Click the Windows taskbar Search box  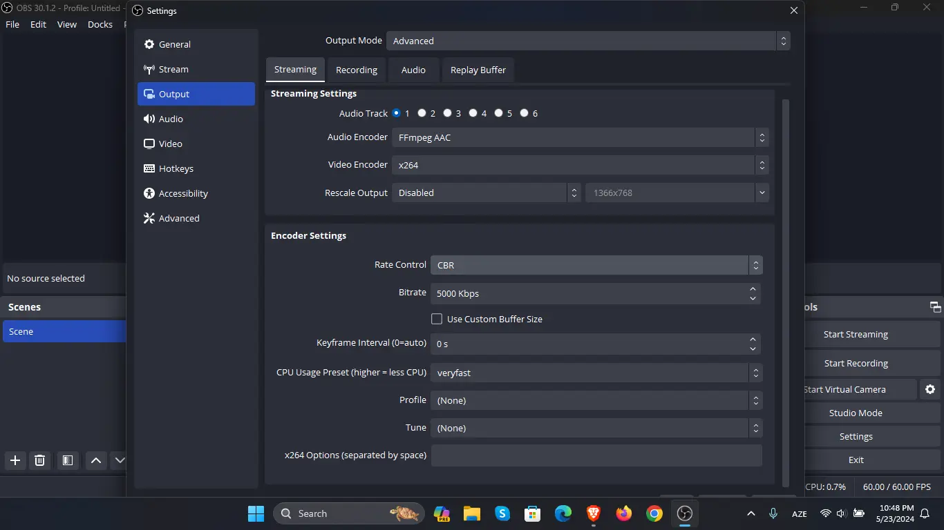point(349,513)
